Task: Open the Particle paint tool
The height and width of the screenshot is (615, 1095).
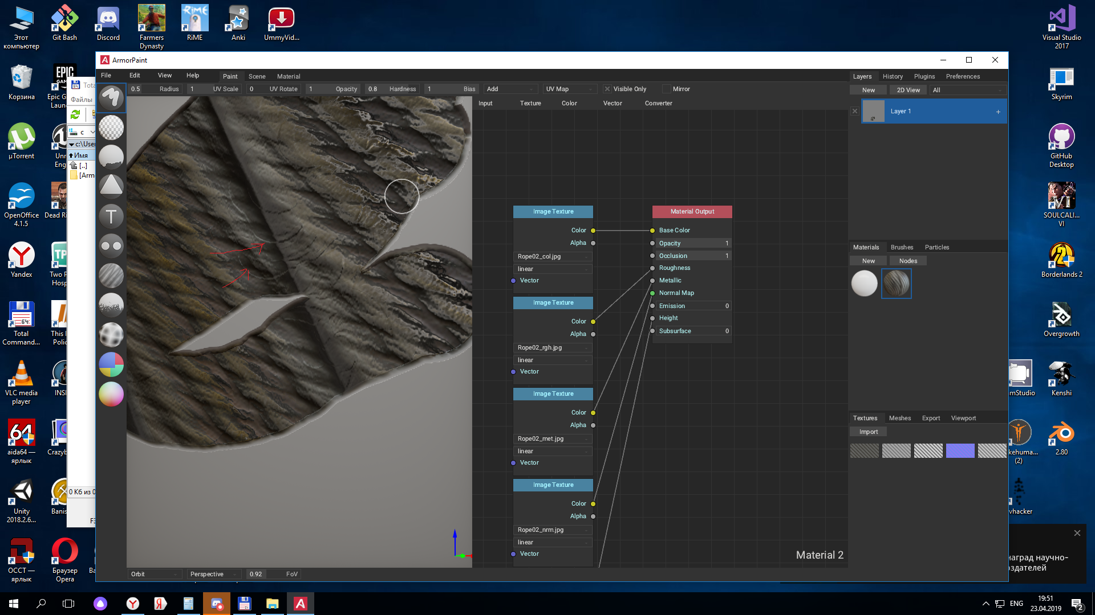Action: pos(111,305)
